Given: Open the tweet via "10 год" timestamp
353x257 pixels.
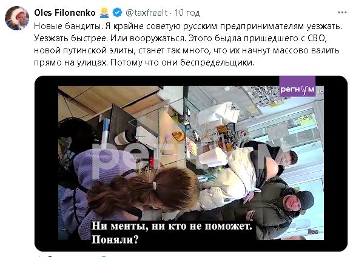Looking at the screenshot, I should click(x=187, y=13).
